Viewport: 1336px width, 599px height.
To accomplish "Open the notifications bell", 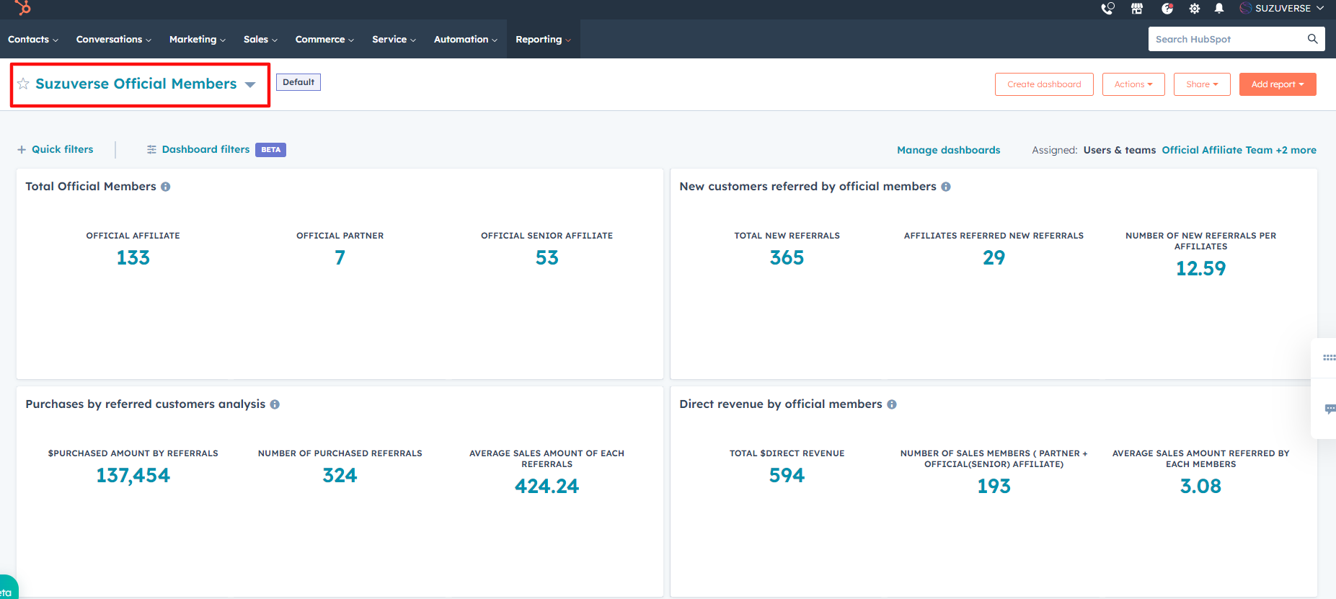I will (1219, 9).
